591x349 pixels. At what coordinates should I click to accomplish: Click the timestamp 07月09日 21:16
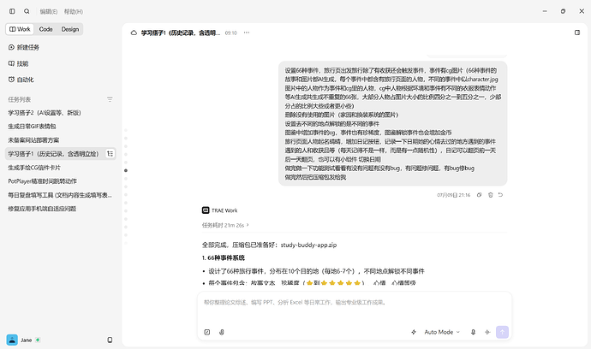(x=453, y=195)
